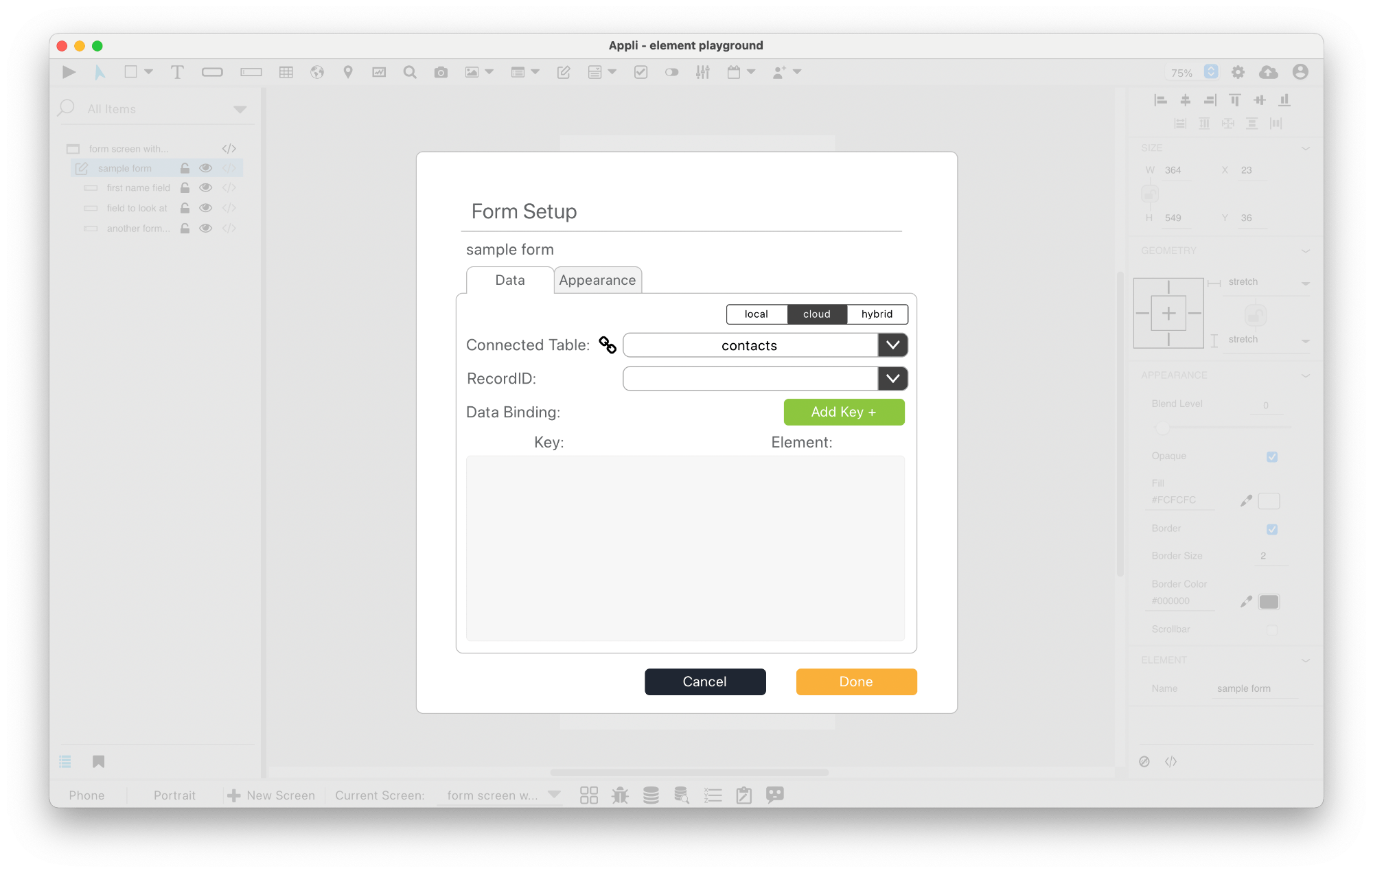The height and width of the screenshot is (873, 1373).
Task: Select the local storage option
Action: (756, 314)
